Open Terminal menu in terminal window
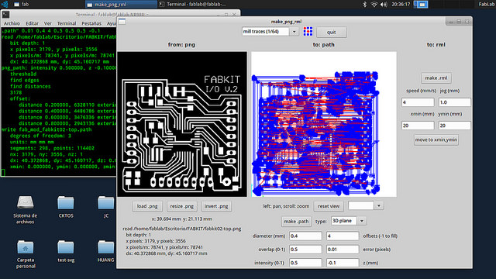496x279 pixels. (x=67, y=23)
